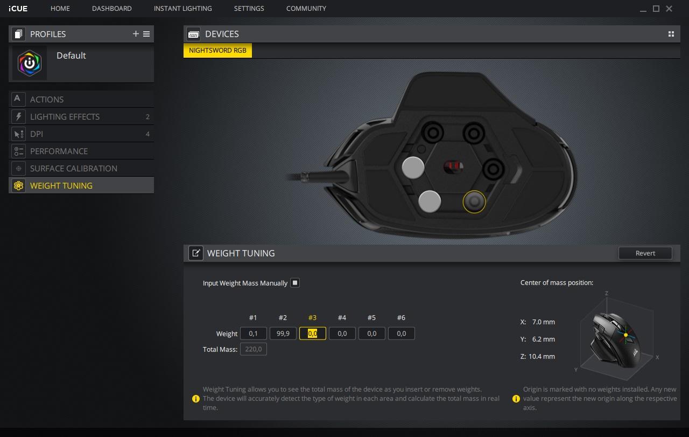Click the Actions icon in the sidebar
Viewport: 689px width, 437px height.
[18, 99]
